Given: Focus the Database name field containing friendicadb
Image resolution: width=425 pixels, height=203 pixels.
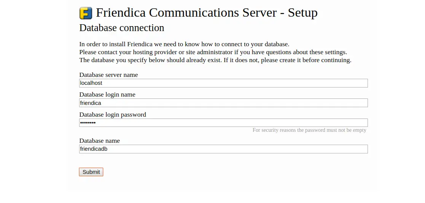Looking at the screenshot, I should point(223,149).
